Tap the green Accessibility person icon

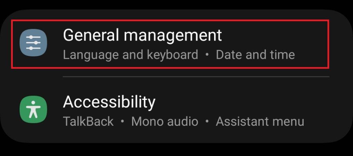pyautogui.click(x=33, y=109)
